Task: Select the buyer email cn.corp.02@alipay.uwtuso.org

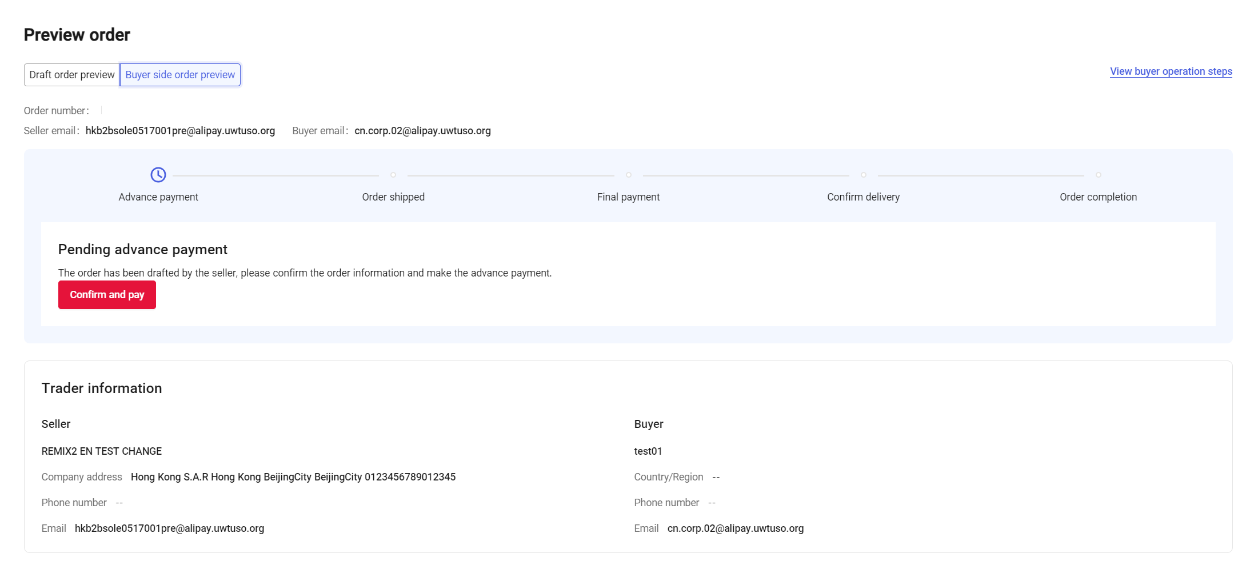Action: (x=423, y=131)
